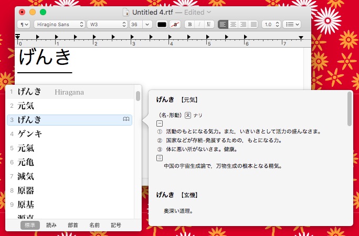Click the dictionary book icon on candidate 3
This screenshot has height=236, width=359.
click(x=126, y=119)
